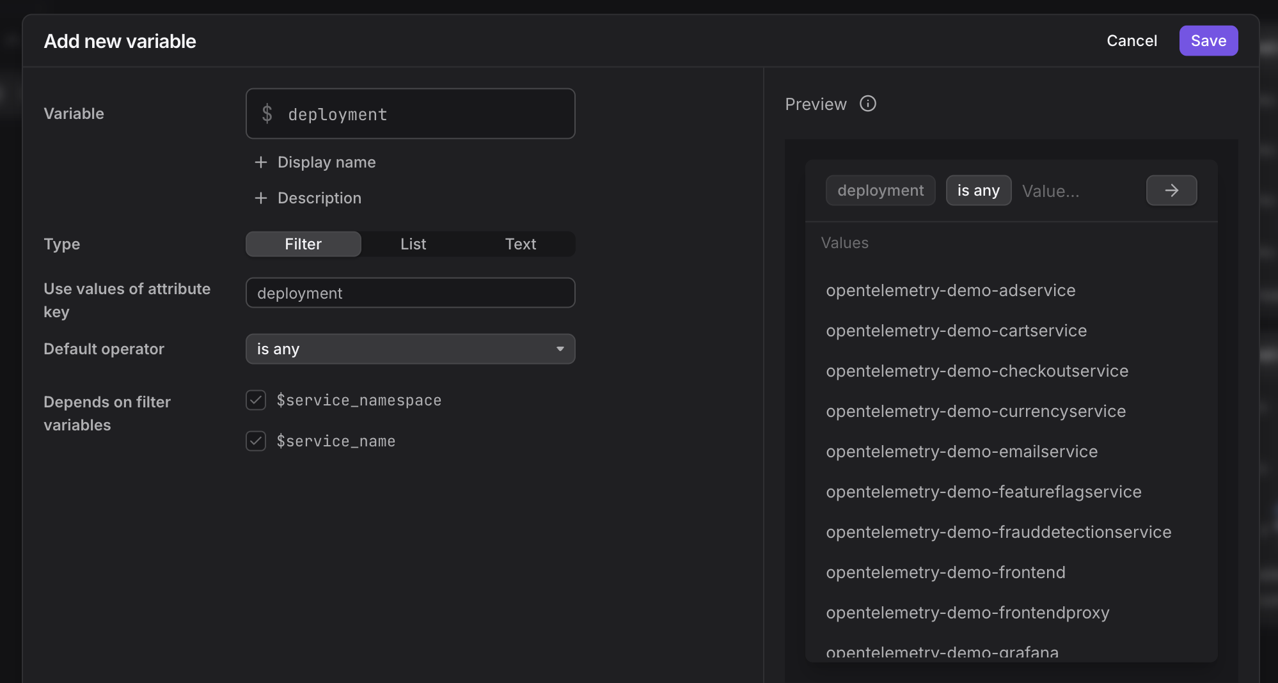Switch variable type to Text
Viewport: 1278px width, 683px height.
point(521,244)
